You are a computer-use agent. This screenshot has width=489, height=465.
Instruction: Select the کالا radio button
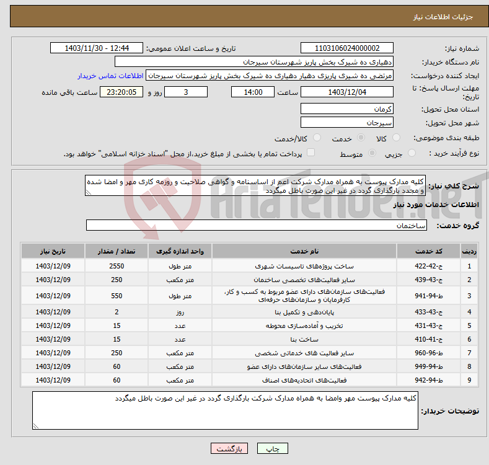[396, 138]
